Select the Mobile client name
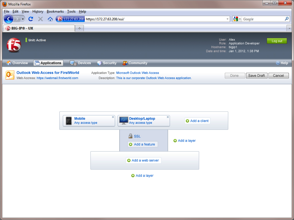 [80, 119]
